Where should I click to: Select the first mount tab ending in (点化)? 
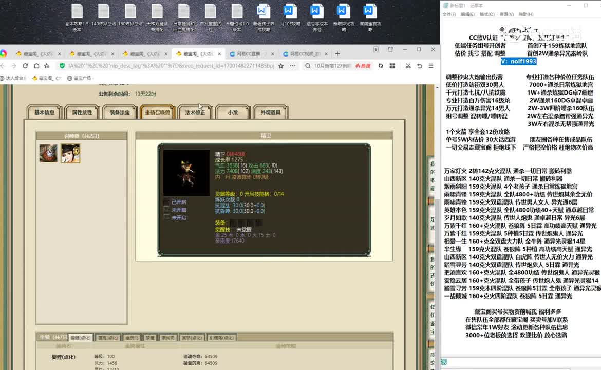click(81, 338)
